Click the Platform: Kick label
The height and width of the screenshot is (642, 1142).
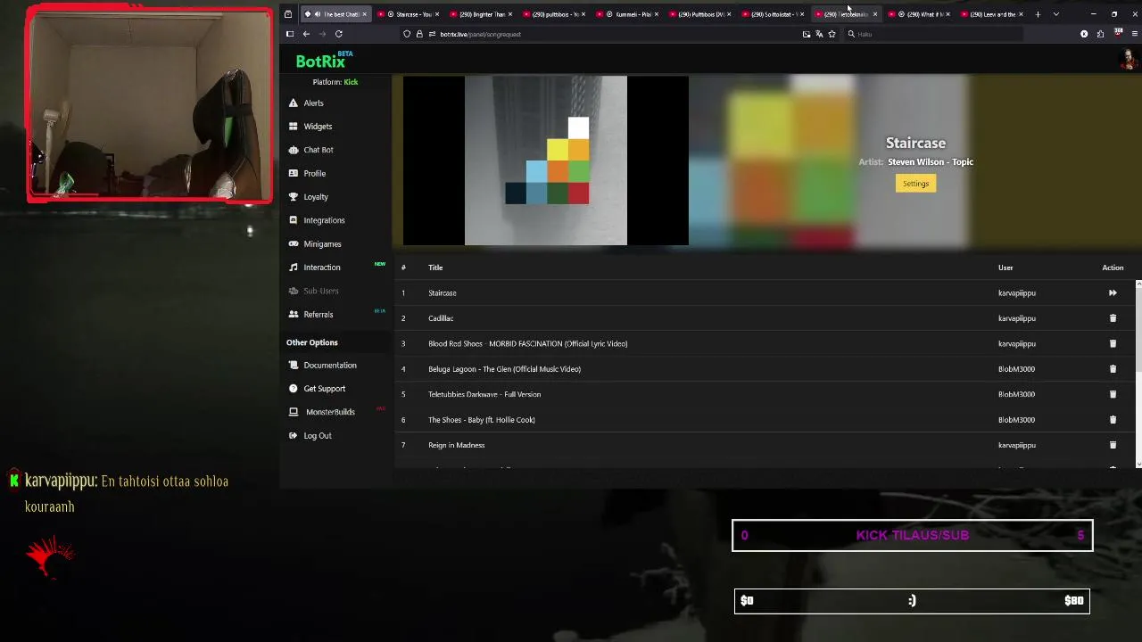[335, 82]
